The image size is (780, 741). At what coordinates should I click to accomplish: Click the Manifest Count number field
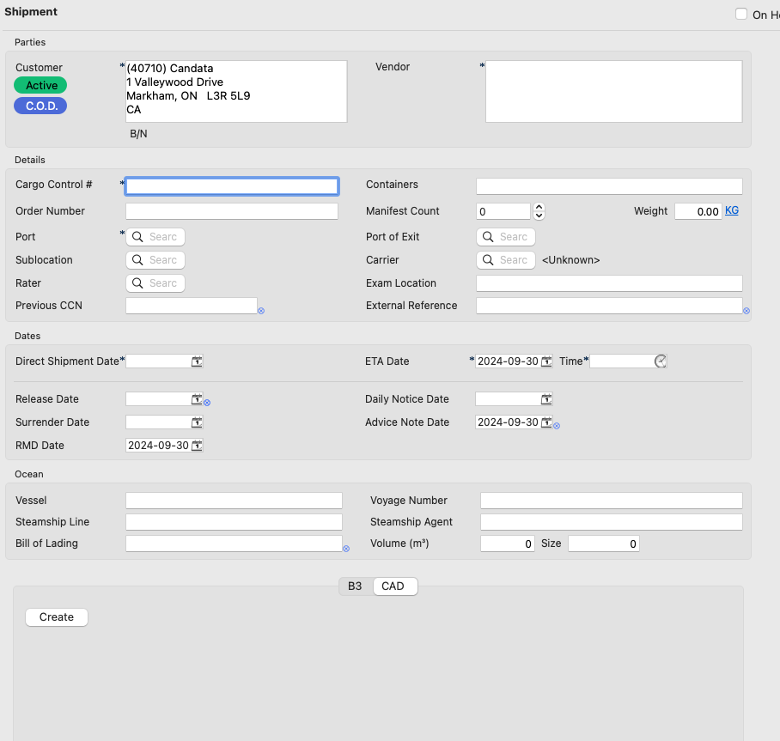pos(503,211)
